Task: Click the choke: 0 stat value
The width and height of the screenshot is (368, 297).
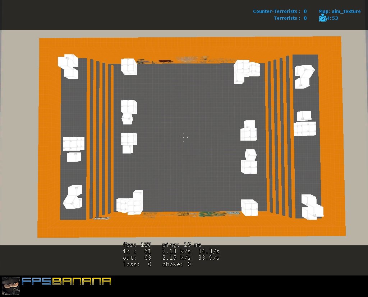Action: point(176,264)
